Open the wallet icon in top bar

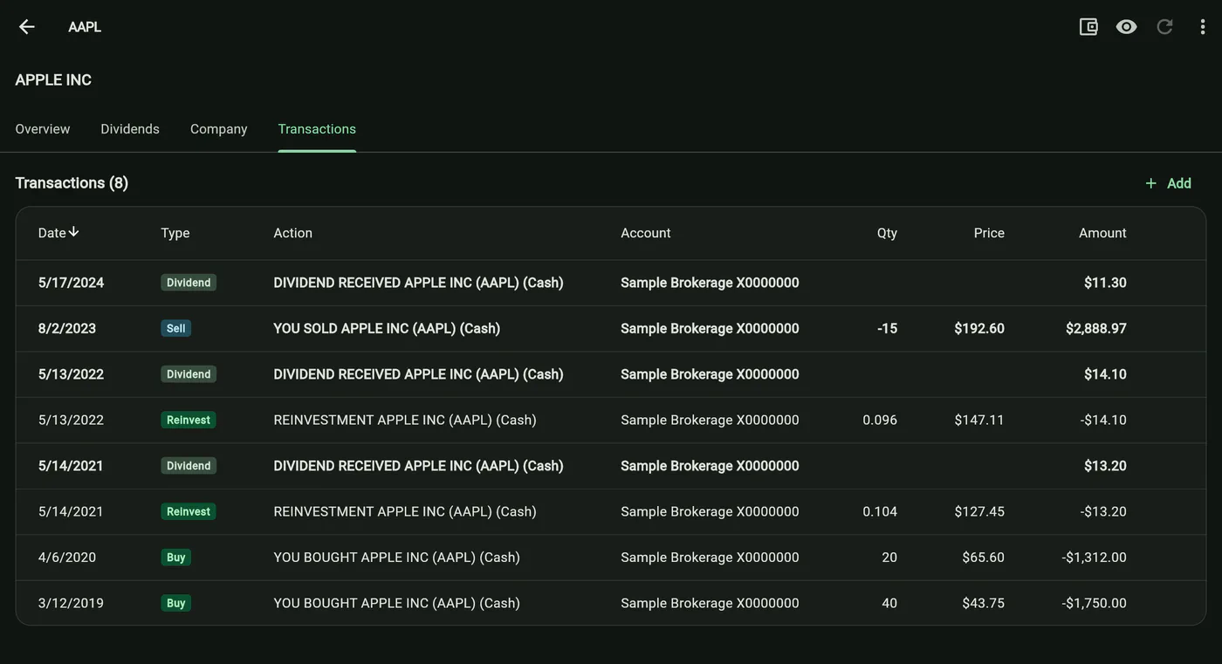tap(1088, 27)
